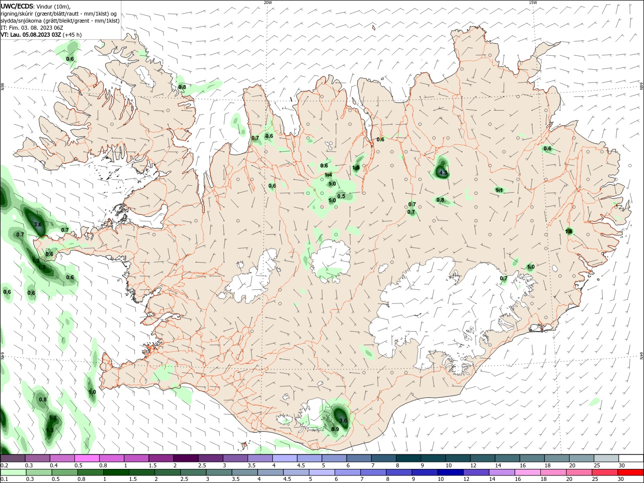
Task: Select the light pink rain swatch between 16 and 18
Action: click(527, 472)
